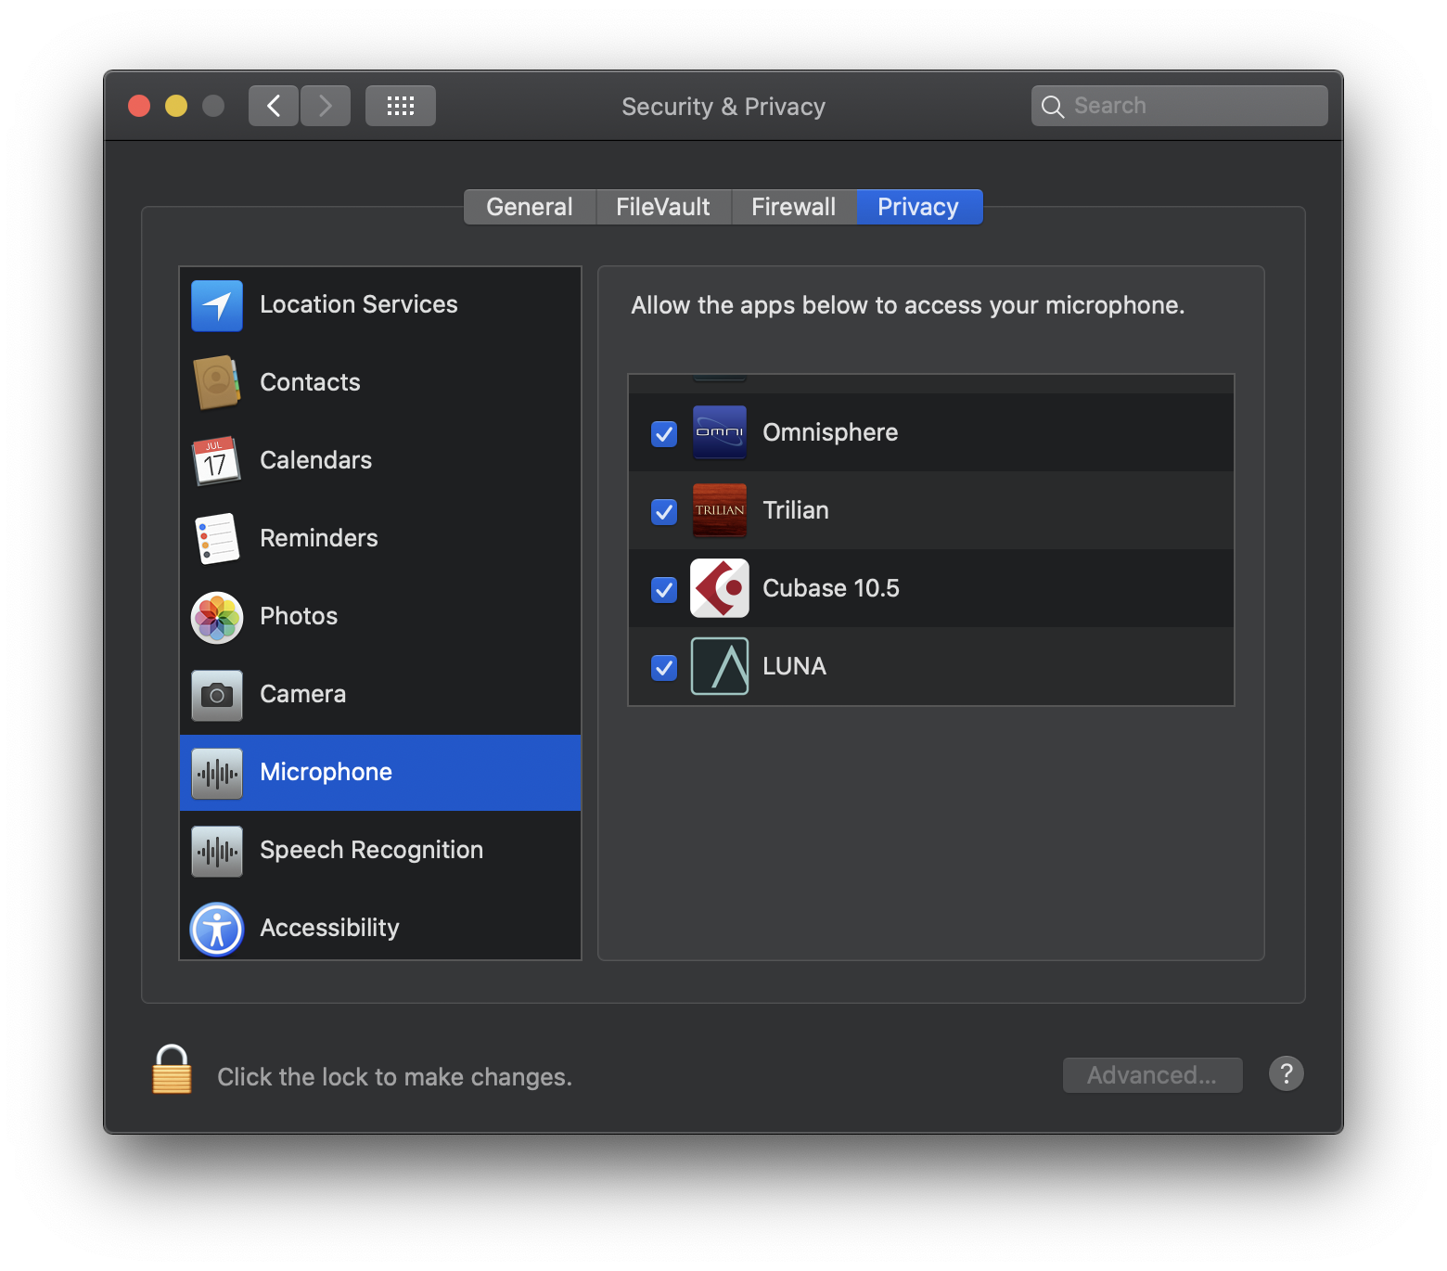Click the LUNA app icon
Screen dimensions: 1447x1271
720,666
